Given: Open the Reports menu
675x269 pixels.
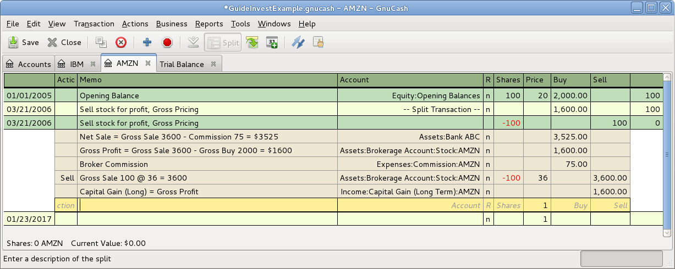Looking at the screenshot, I should tap(209, 24).
